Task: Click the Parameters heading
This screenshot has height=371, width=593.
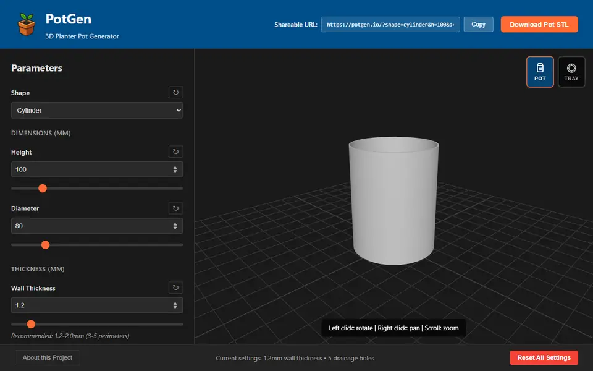Action: [36, 68]
